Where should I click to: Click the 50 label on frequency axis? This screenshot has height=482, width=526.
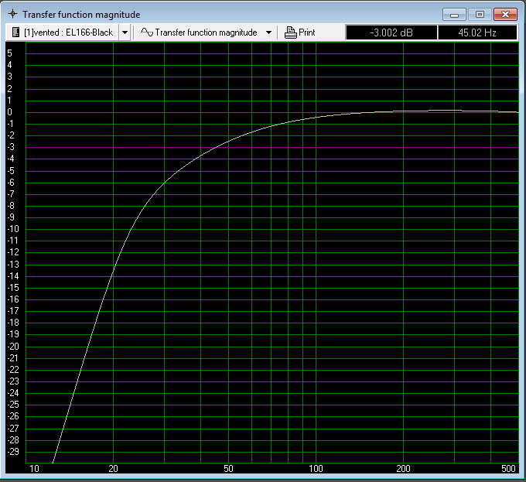(228, 469)
